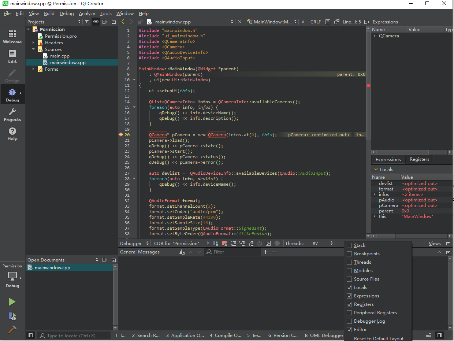Image resolution: width=454 pixels, height=341 pixels.
Task: Build project with hammer icon
Action: (12, 329)
